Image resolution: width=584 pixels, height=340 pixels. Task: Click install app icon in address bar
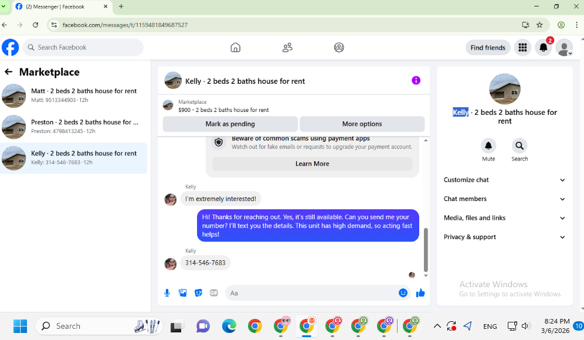tap(525, 25)
